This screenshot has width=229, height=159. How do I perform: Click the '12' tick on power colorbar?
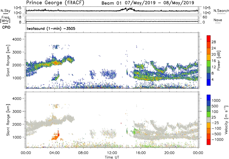click(214, 67)
